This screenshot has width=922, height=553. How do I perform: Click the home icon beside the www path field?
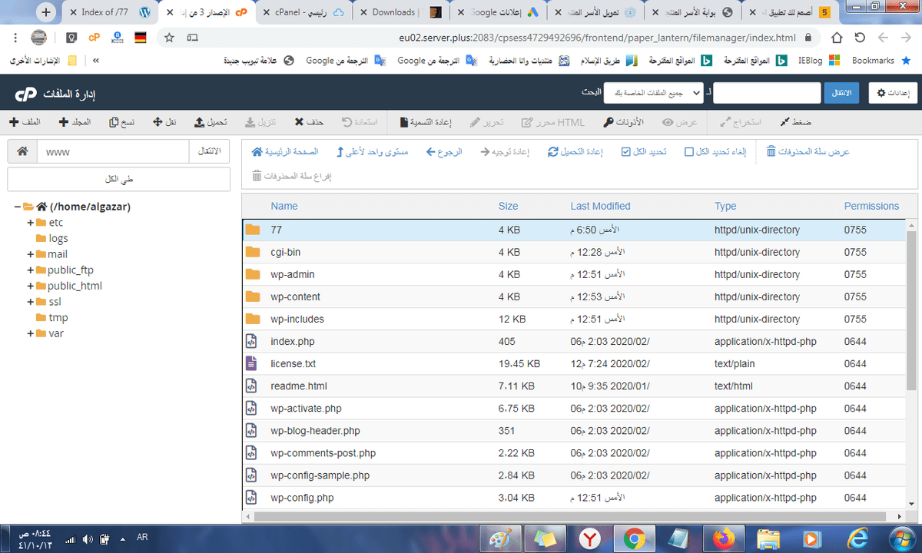[22, 152]
